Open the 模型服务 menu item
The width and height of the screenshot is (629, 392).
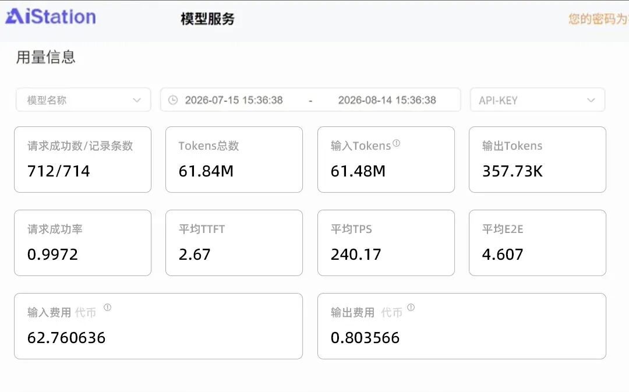pos(207,19)
